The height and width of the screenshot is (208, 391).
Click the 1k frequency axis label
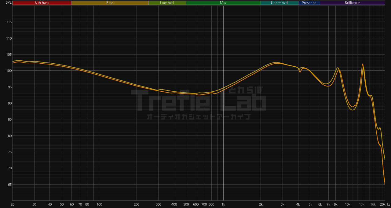223,204
